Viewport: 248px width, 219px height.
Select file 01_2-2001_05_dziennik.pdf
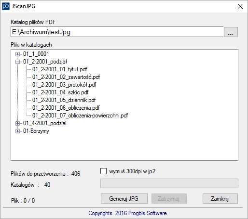tap(64, 100)
